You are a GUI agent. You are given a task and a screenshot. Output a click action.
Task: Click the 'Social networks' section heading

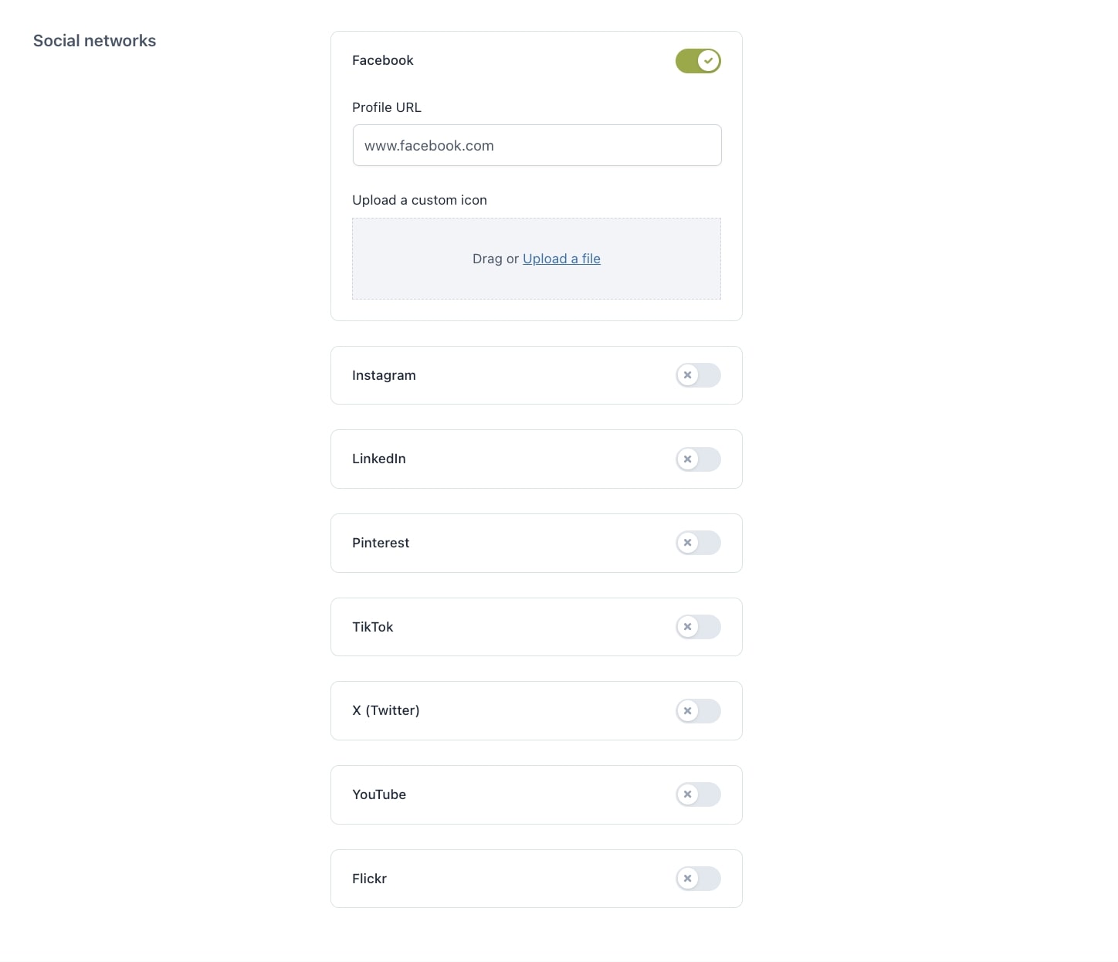[x=94, y=41]
